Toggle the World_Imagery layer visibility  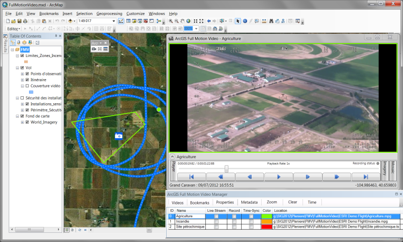coord(27,122)
